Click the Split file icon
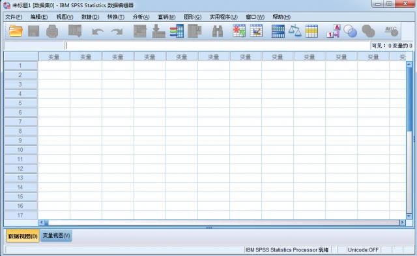Viewport: 417px width, 256px height. click(278, 31)
